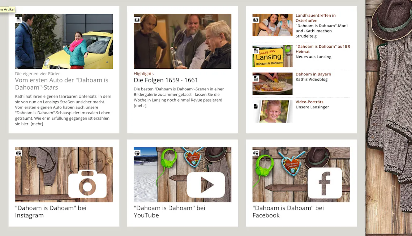Screen dimensions: 412x236
Task: Click the document icon on yellow car image
Action: 19,20
